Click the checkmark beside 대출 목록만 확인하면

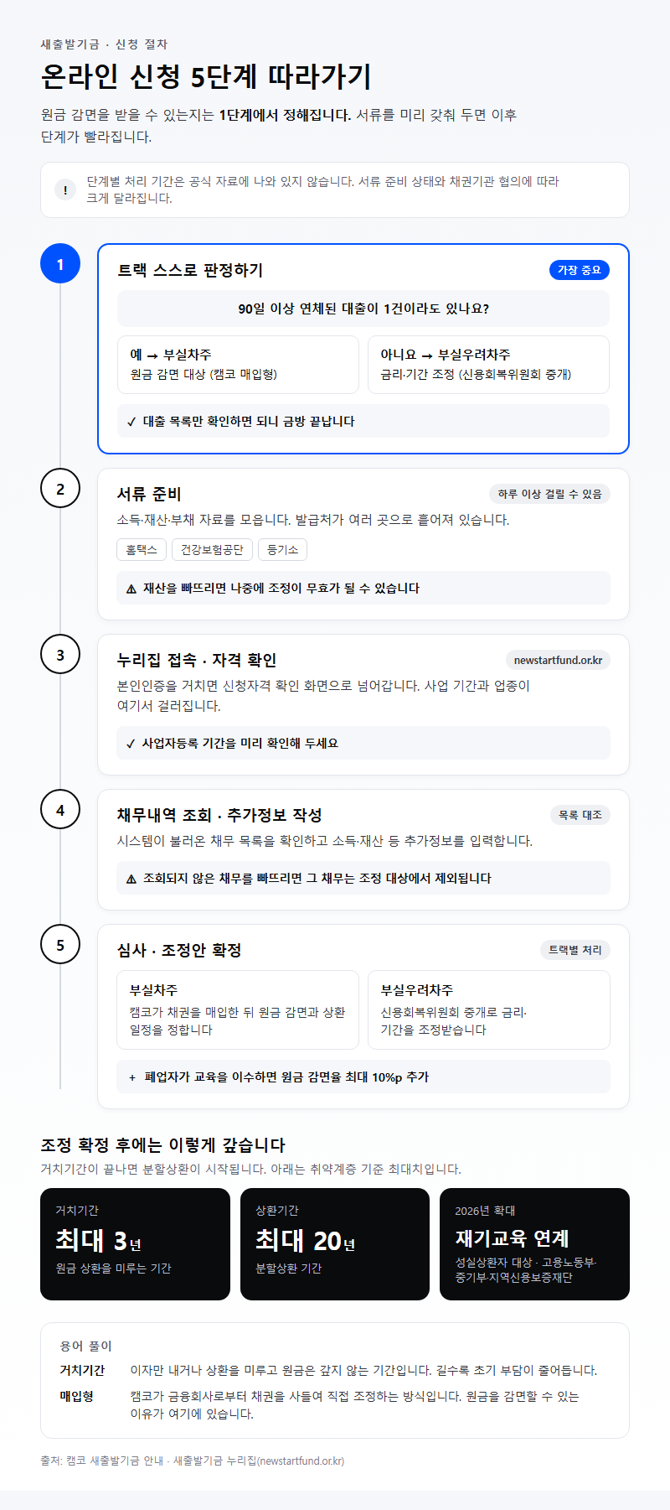[131, 422]
